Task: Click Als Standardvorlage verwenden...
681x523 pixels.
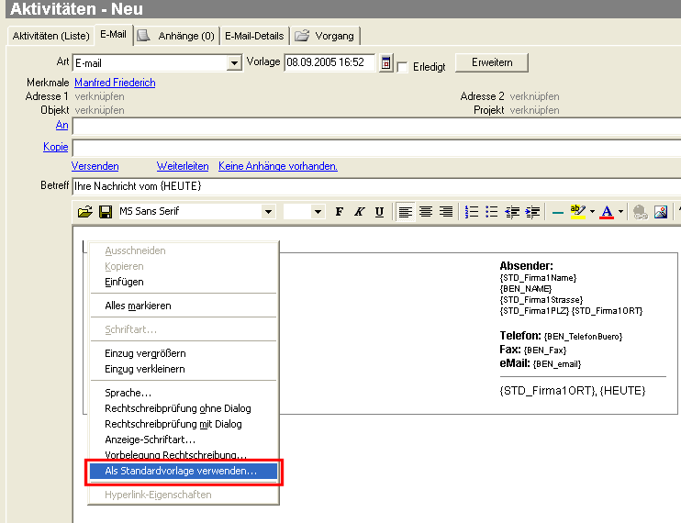Action: click(x=184, y=471)
